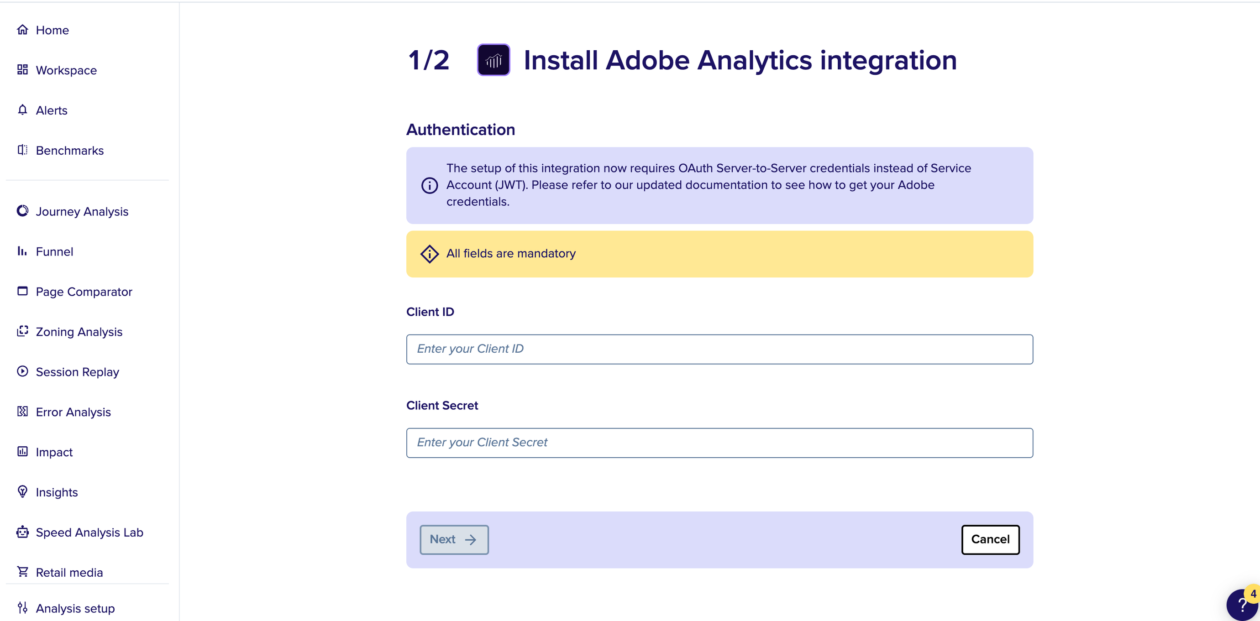Click the Error Analysis icon

pyautogui.click(x=22, y=411)
